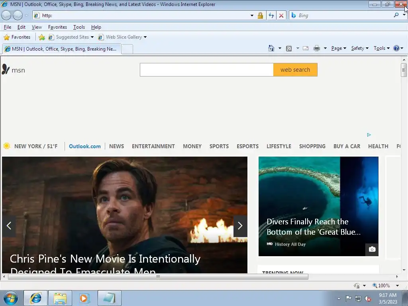The image size is (408, 306).
Task: Expand the Print dropdown arrow
Action: click(x=325, y=48)
